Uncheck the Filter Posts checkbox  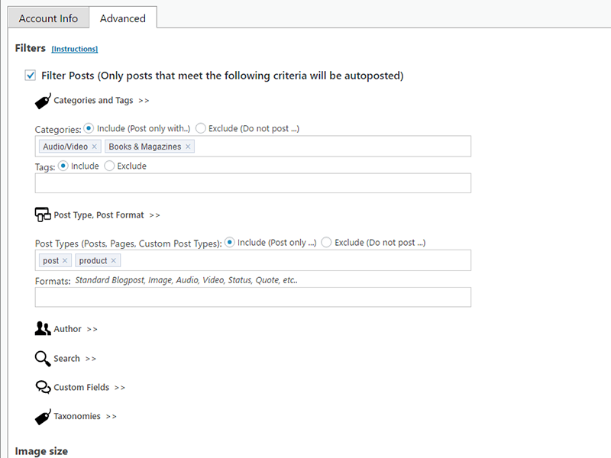(x=31, y=76)
